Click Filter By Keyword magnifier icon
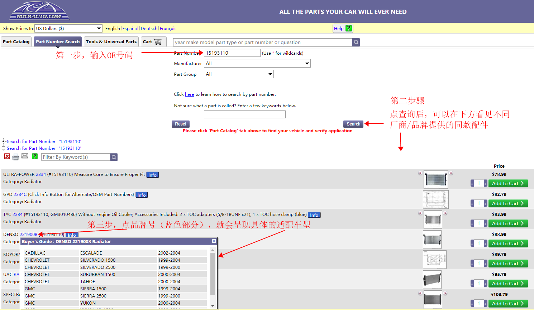534x310 pixels. pyautogui.click(x=114, y=157)
